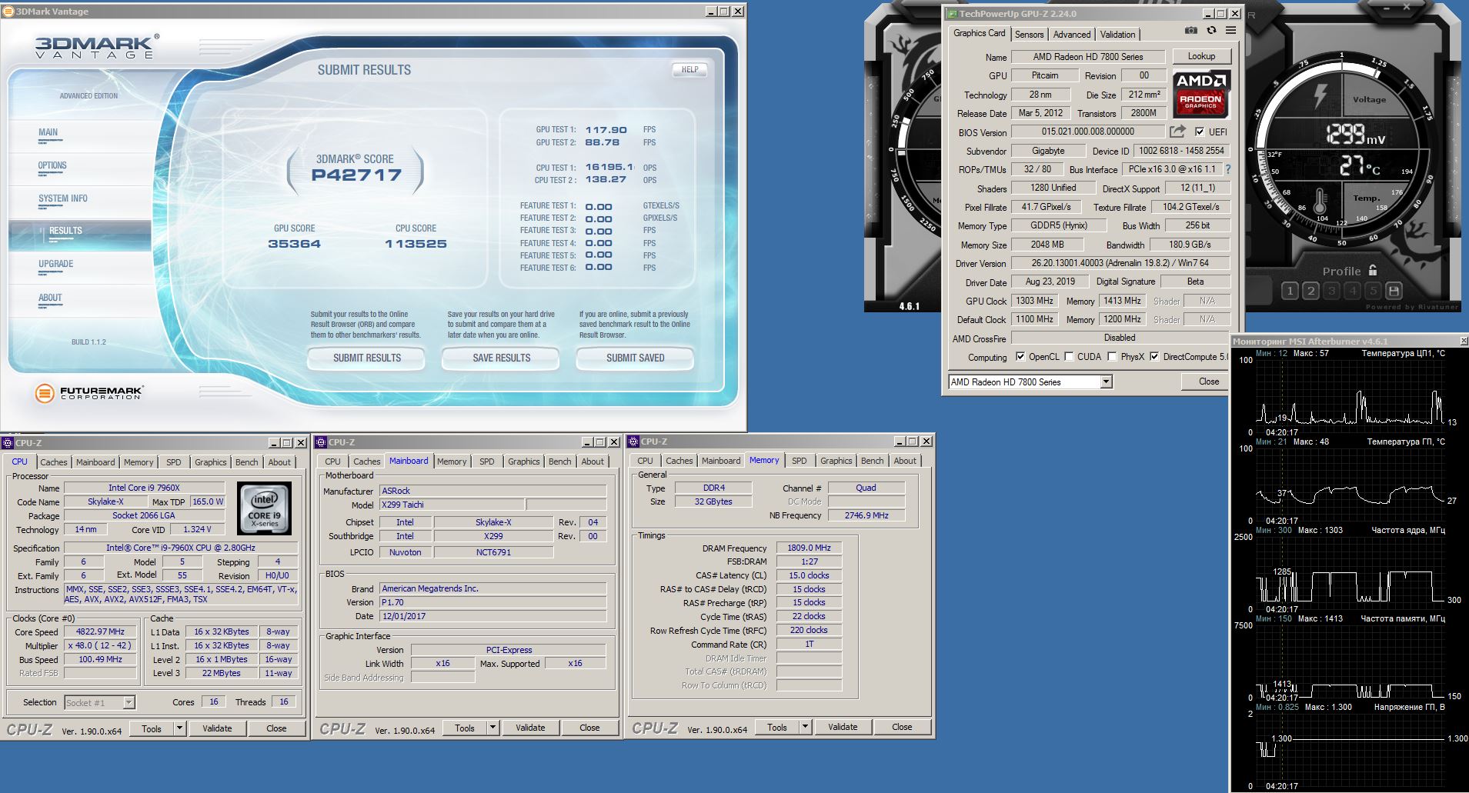Click the 3DMark score P42717

click(356, 175)
